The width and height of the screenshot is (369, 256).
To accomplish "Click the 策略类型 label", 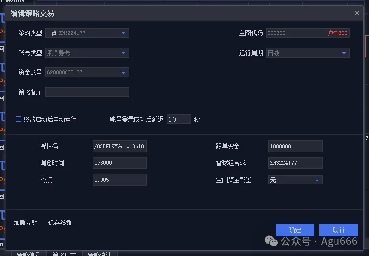I will pos(31,33).
